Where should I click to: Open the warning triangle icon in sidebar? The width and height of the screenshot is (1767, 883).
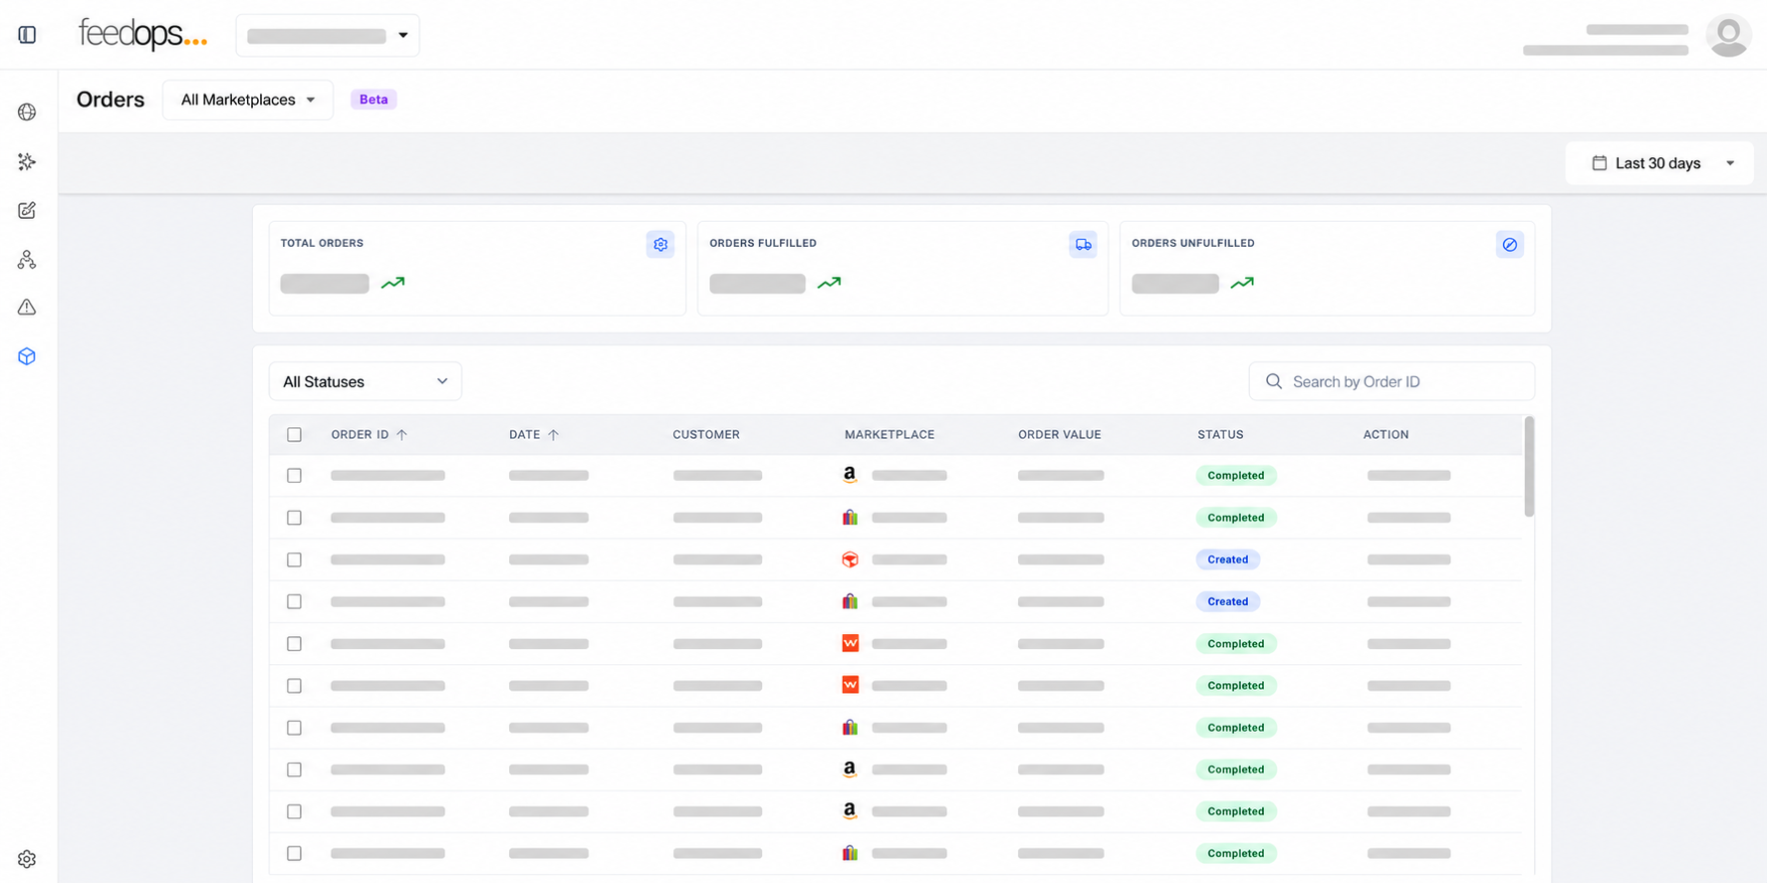click(27, 308)
